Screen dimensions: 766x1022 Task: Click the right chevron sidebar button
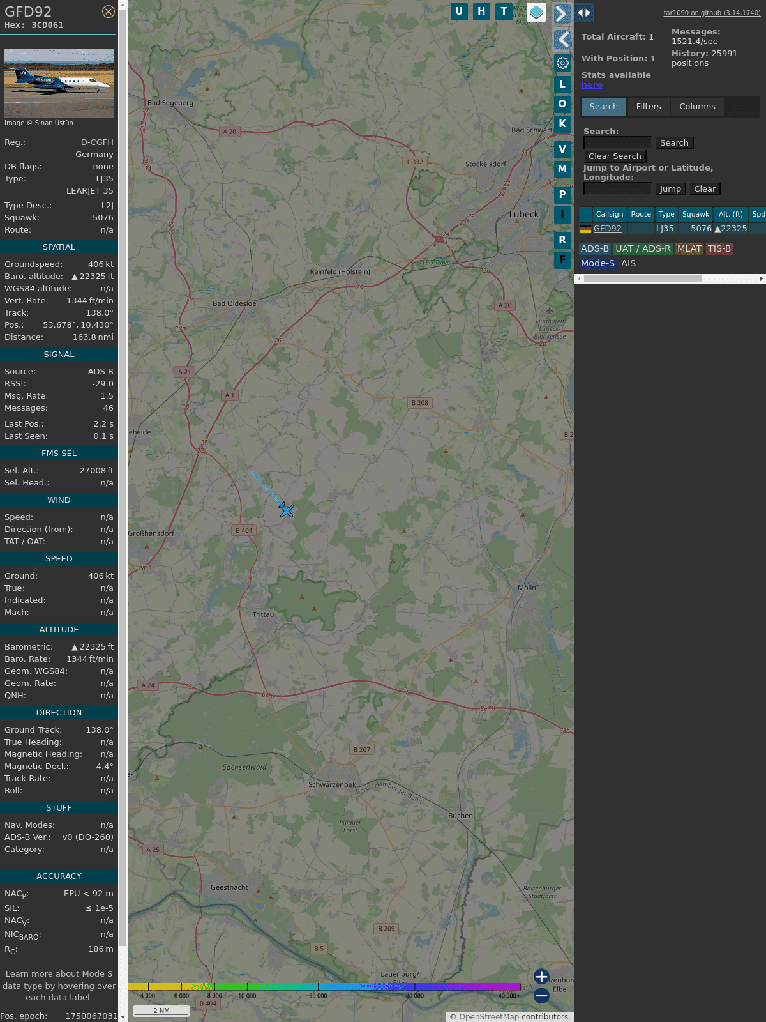pos(562,14)
